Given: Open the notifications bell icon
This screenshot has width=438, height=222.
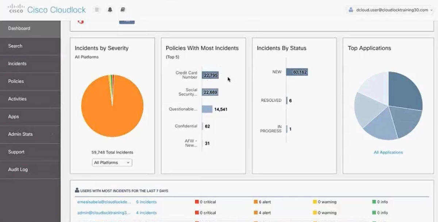Looking at the screenshot, I should click(x=110, y=10).
